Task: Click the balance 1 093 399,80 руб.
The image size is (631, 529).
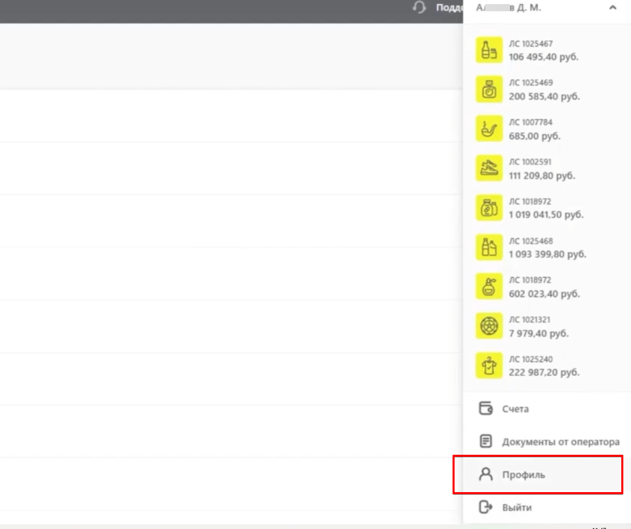Action: (548, 255)
